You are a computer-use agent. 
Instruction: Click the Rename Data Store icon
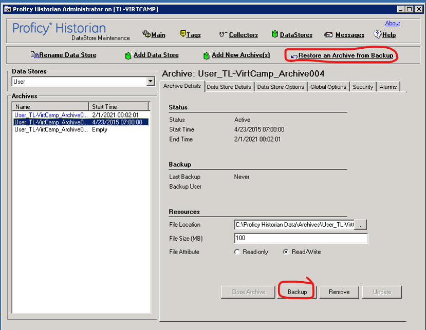[x=34, y=54]
